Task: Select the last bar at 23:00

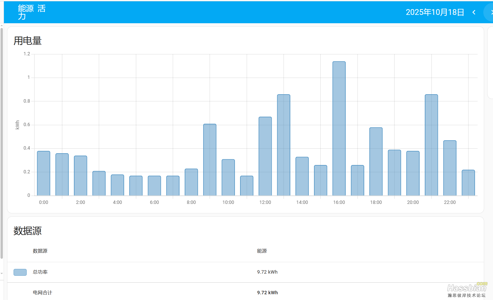Action: [x=468, y=183]
